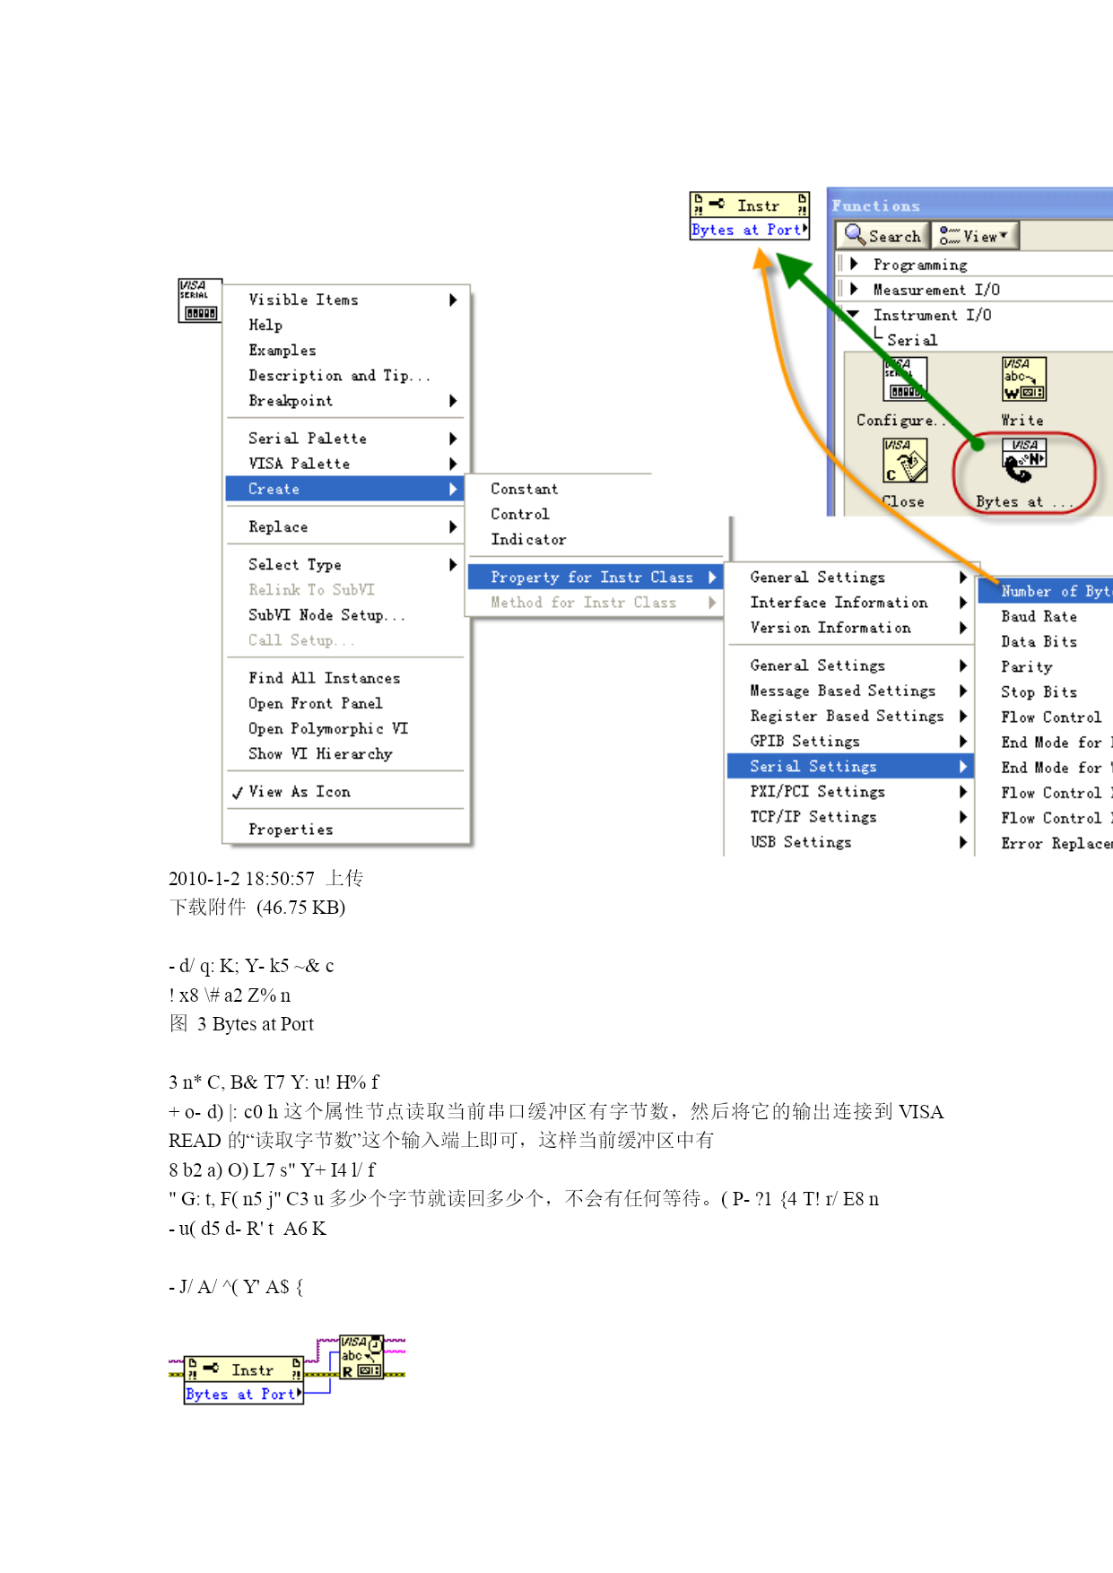Select the Stop Bits property
1113x1573 pixels.
1046,691
